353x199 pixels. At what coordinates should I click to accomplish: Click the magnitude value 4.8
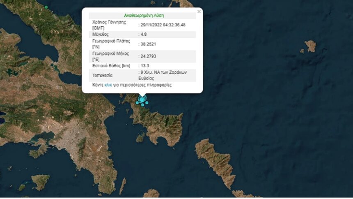pyautogui.click(x=144, y=35)
